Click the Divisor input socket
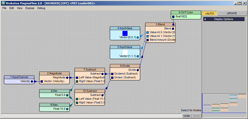 pyautogui.click(x=112, y=78)
